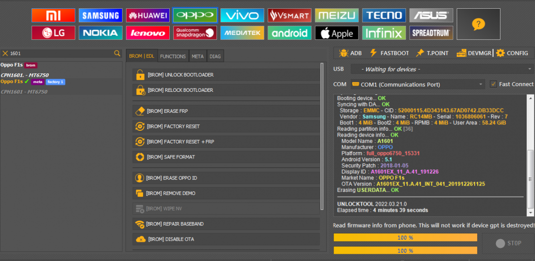Viewport: 535px width, 261px height.
Task: Select the Meizu brand tile
Action: [337, 16]
